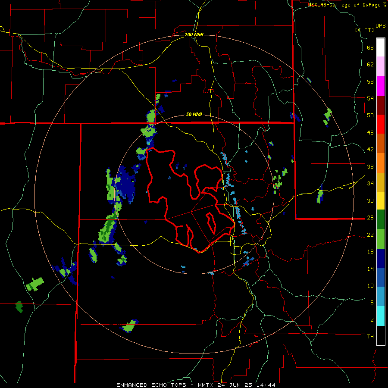Screen dimensions: 388x388
Task: Click the medium blue legend swatch
Action: click(381, 277)
